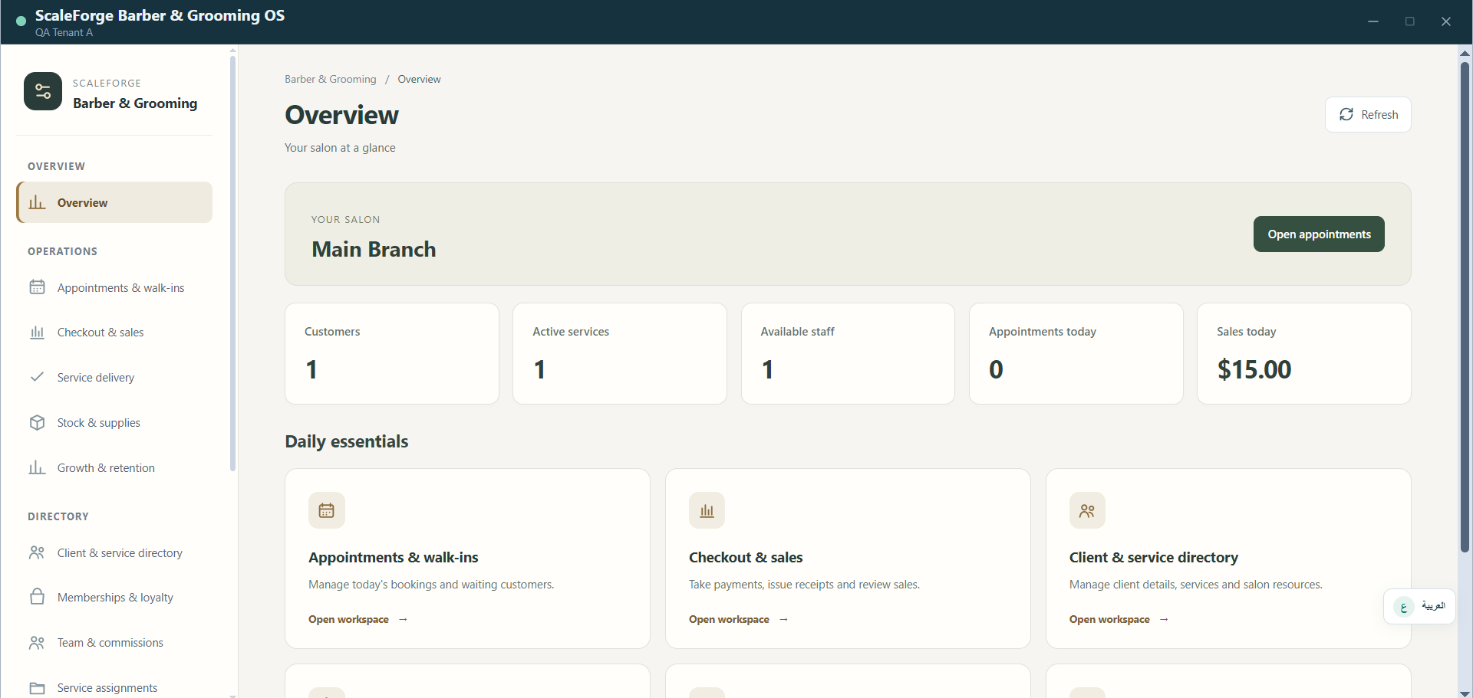Viewport: 1473px width, 698px height.
Task: Click the Growth & retention chart icon
Action: tap(37, 467)
